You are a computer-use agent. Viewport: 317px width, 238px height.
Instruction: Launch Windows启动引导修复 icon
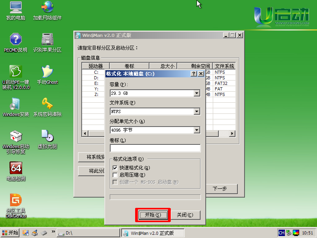point(16,142)
